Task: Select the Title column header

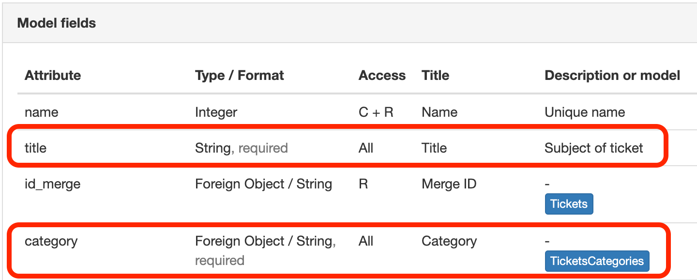Action: click(435, 76)
